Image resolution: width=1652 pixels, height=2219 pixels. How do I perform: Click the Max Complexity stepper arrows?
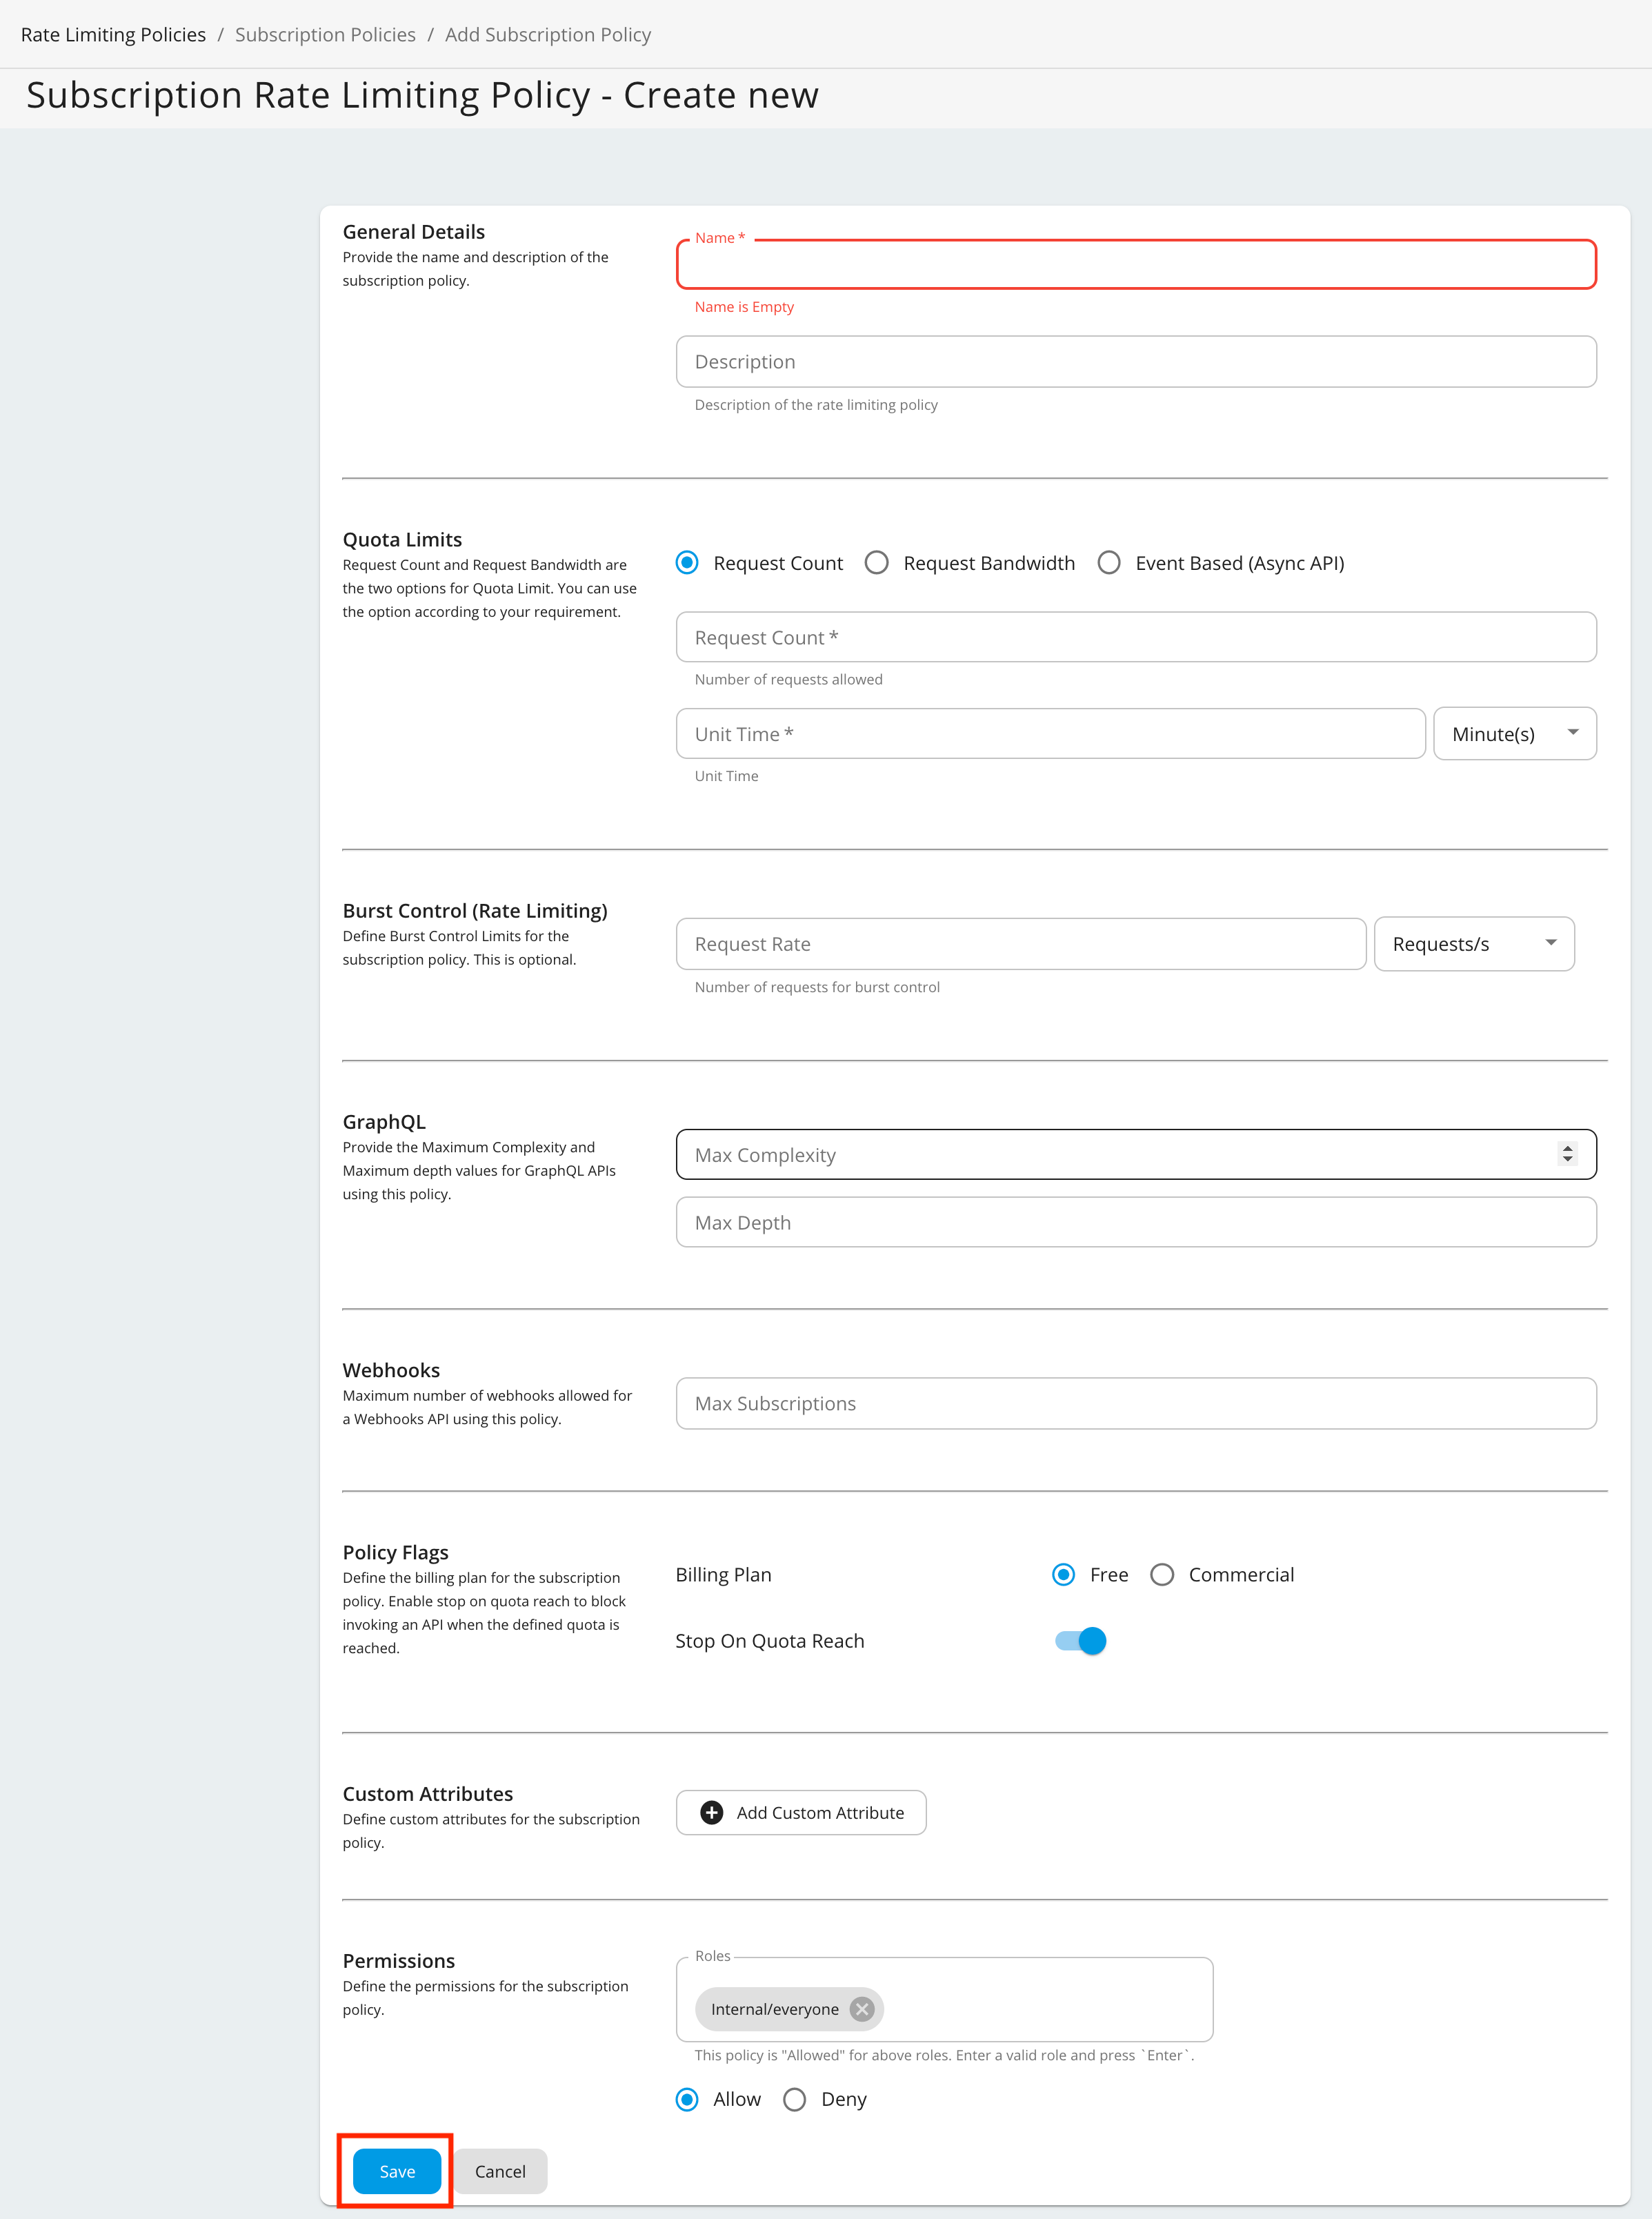coord(1567,1154)
